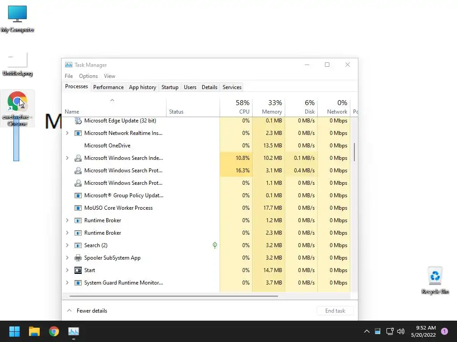Select the MoUSO Core Worker Process row
The height and width of the screenshot is (342, 457).
tap(206, 208)
